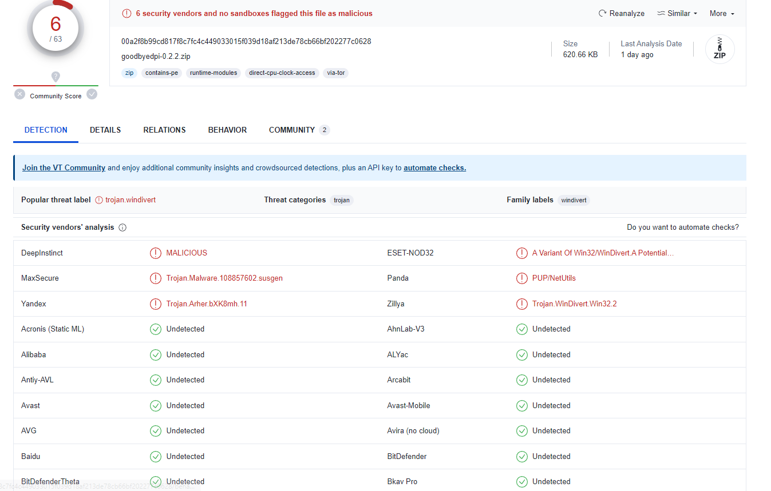Image resolution: width=771 pixels, height=491 pixels.
Task: Open the BEHAVIOR tab
Action: tap(227, 130)
